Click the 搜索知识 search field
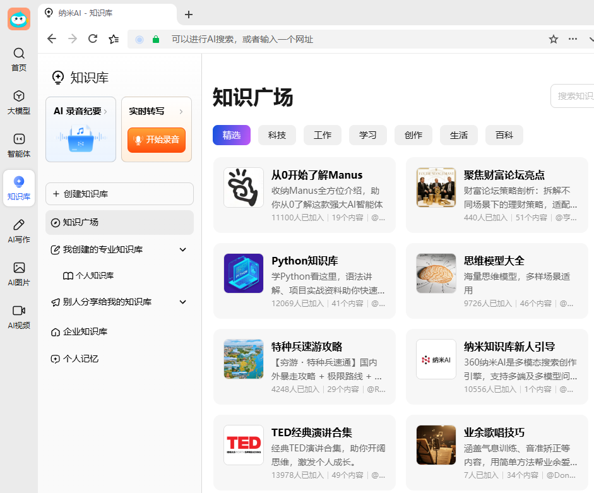594x493 pixels. [x=573, y=96]
